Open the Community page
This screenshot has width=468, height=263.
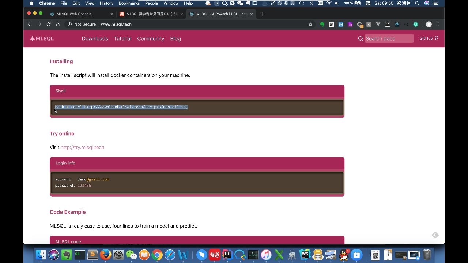pyautogui.click(x=151, y=39)
